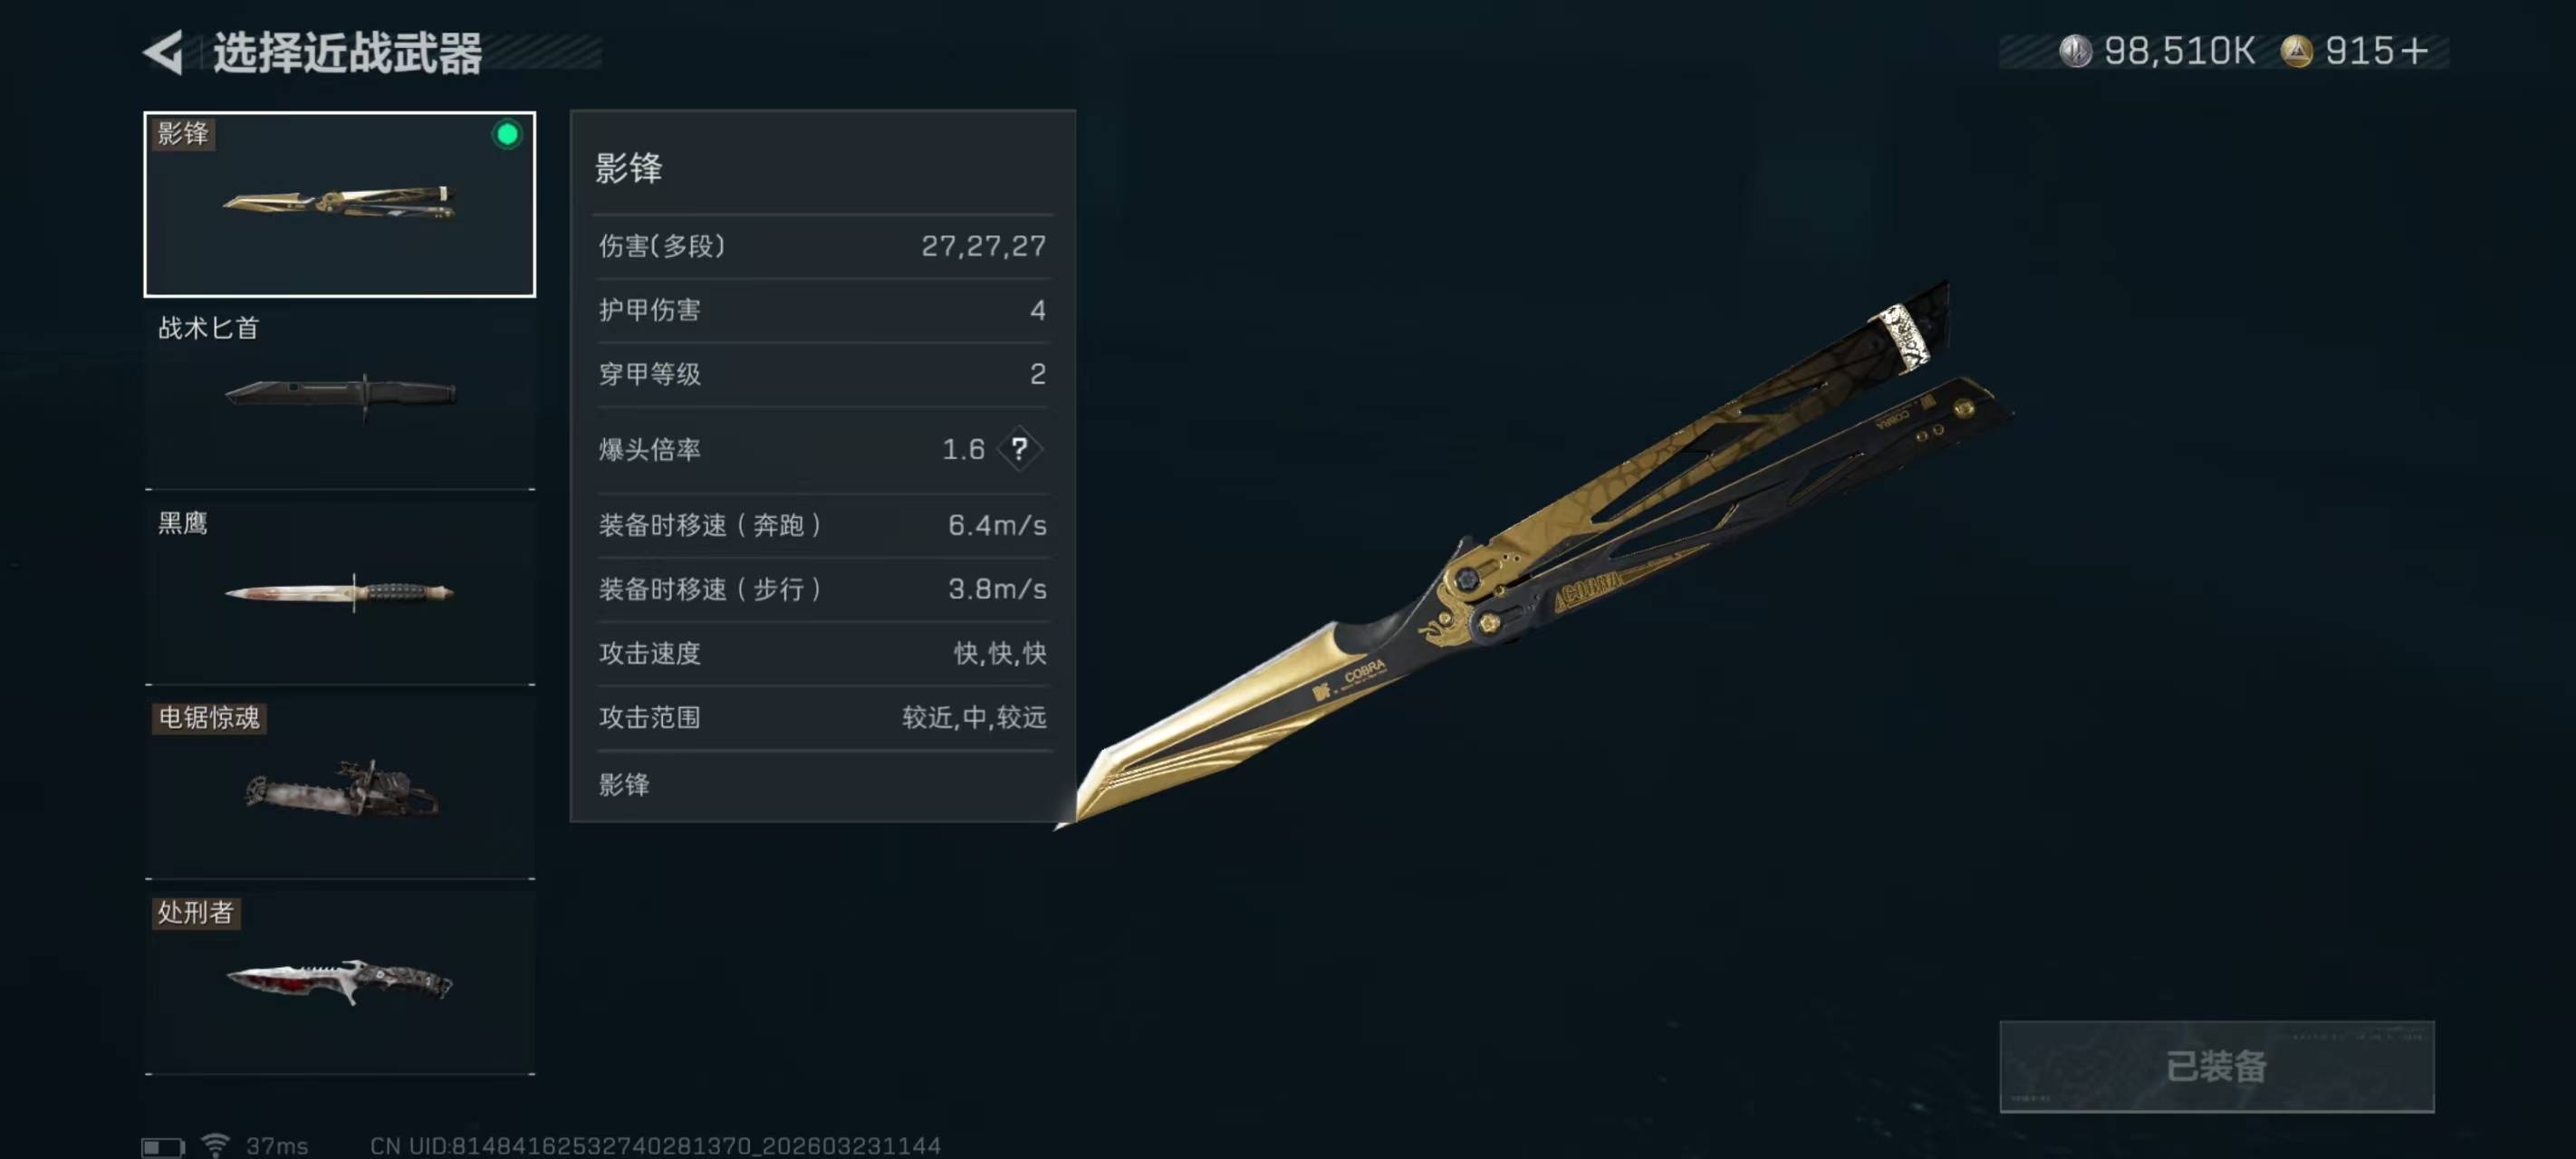Add more gold currency with plus sign
This screenshot has height=1159, width=2576.
coord(2414,51)
